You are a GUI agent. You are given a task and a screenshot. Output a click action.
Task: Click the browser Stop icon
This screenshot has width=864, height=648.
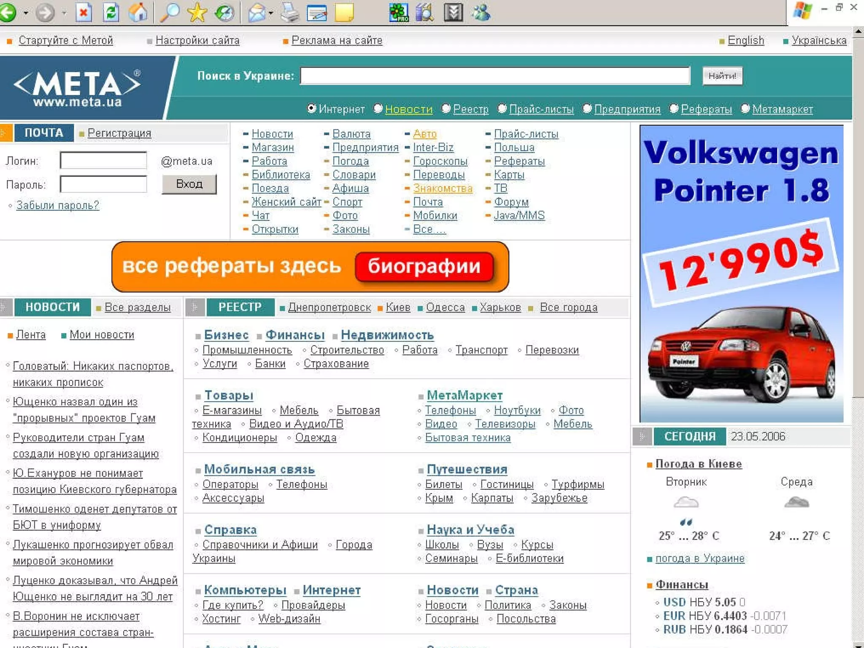pyautogui.click(x=84, y=13)
